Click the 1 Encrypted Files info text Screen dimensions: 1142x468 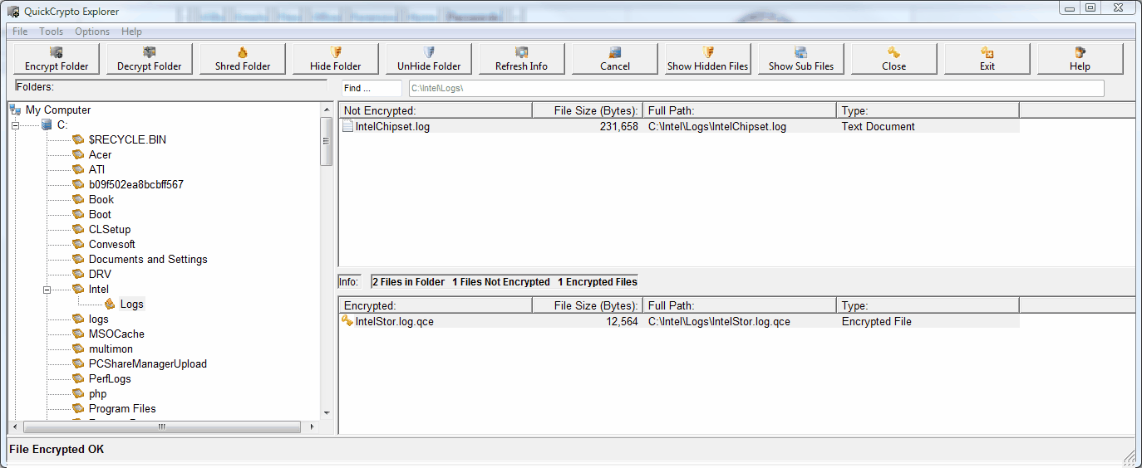click(x=598, y=282)
